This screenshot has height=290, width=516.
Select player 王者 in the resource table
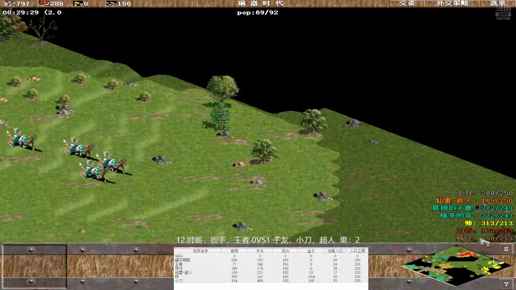click(179, 264)
